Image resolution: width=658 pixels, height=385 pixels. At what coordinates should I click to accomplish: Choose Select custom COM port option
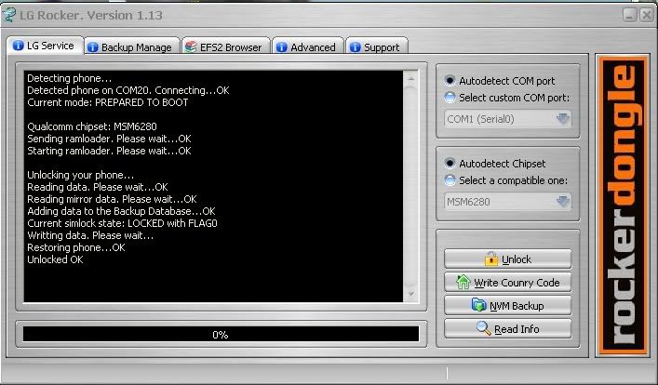507,98
